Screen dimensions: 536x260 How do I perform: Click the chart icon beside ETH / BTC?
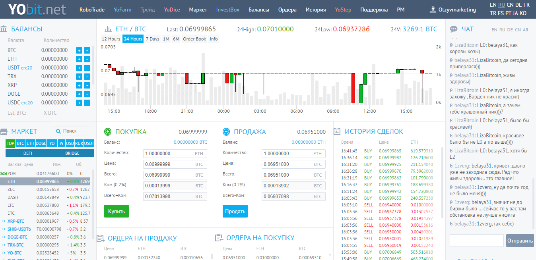point(107,29)
